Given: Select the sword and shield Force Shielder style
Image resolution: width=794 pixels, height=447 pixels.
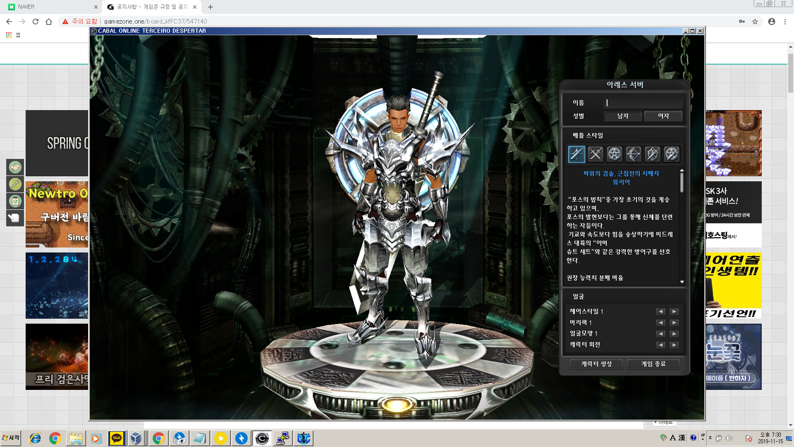Looking at the screenshot, I should tap(653, 154).
